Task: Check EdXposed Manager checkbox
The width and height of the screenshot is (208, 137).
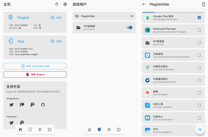Action: click(199, 30)
